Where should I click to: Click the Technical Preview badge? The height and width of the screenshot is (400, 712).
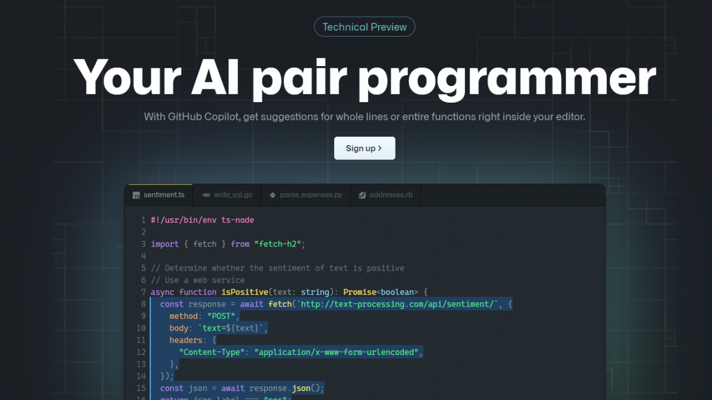[364, 27]
